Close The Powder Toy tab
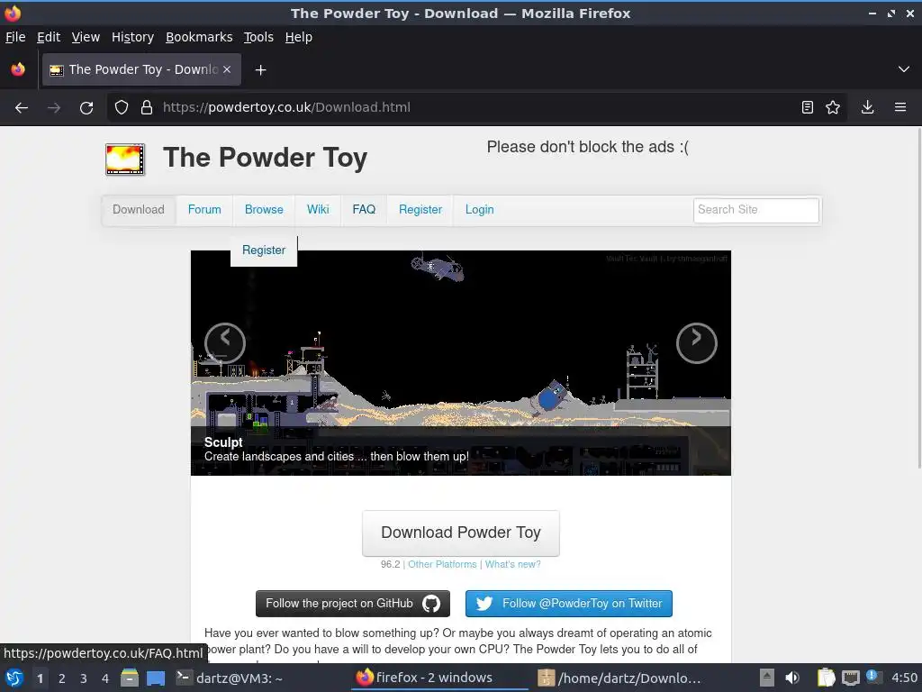The image size is (922, 692). click(x=227, y=69)
